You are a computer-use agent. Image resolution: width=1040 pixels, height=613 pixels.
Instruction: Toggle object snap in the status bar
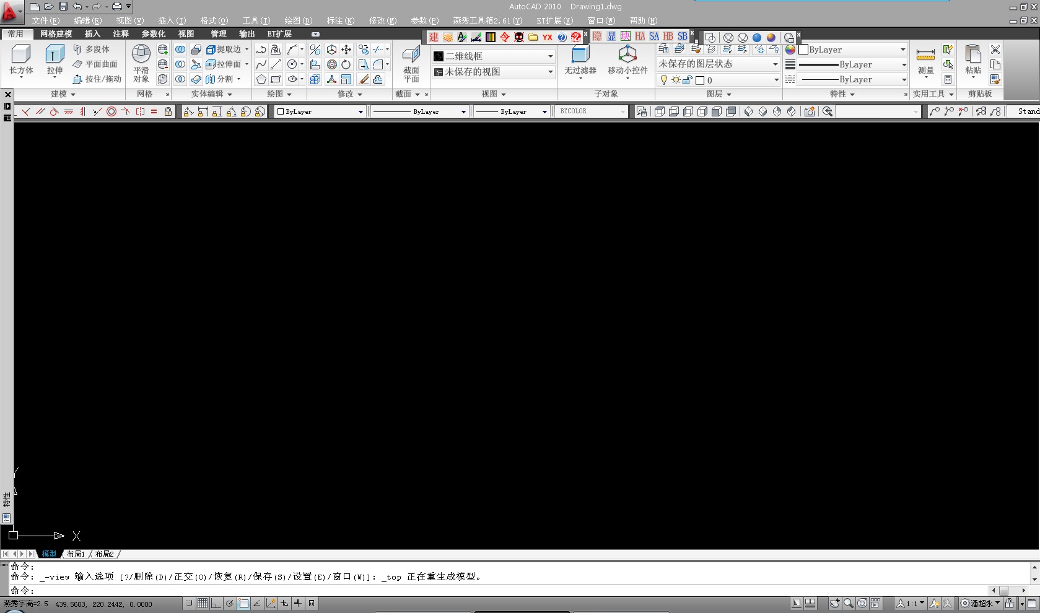tap(243, 603)
